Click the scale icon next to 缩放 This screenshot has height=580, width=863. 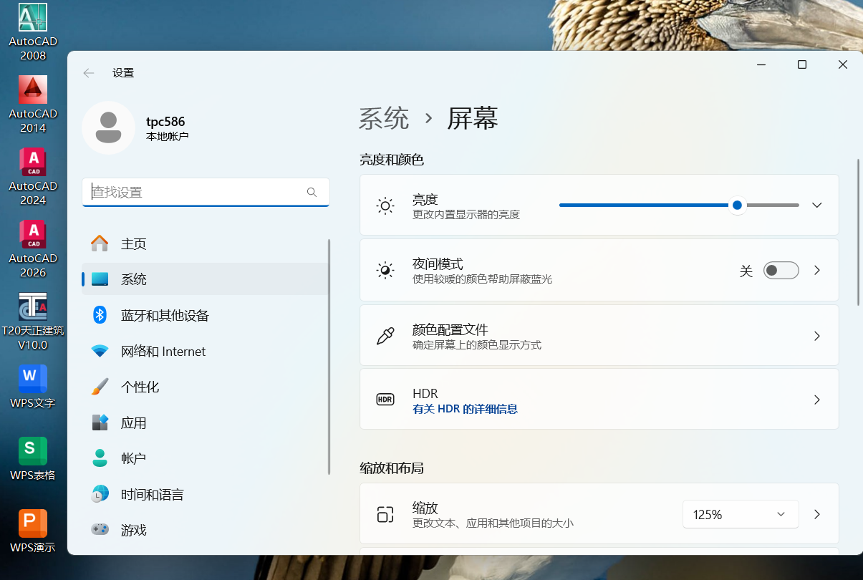(x=385, y=514)
